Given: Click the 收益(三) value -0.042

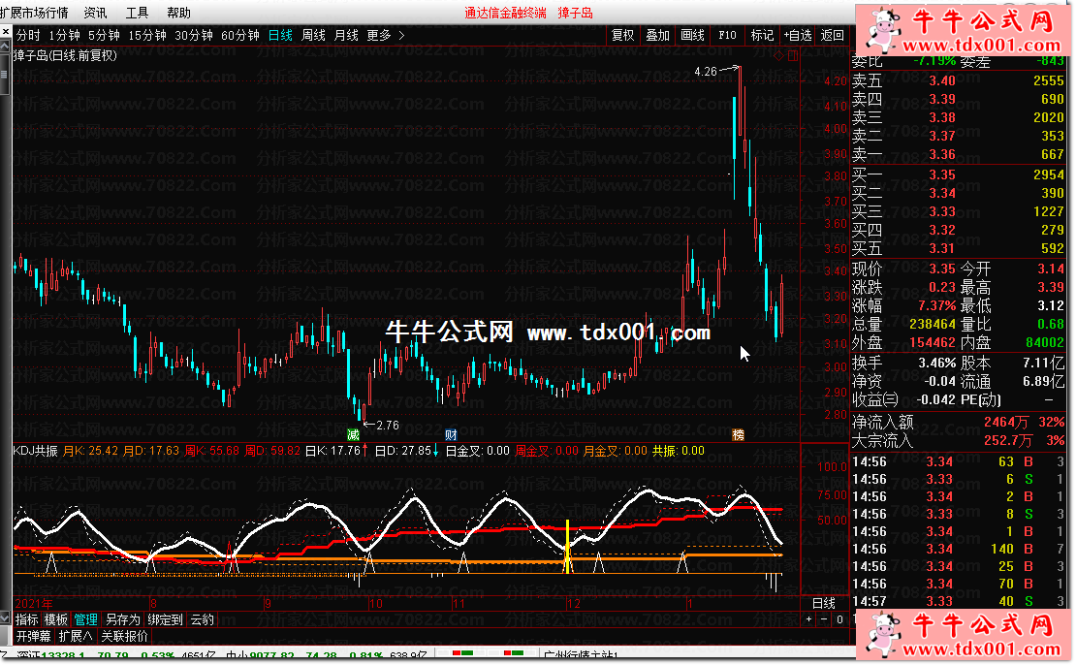Looking at the screenshot, I should 935,399.
